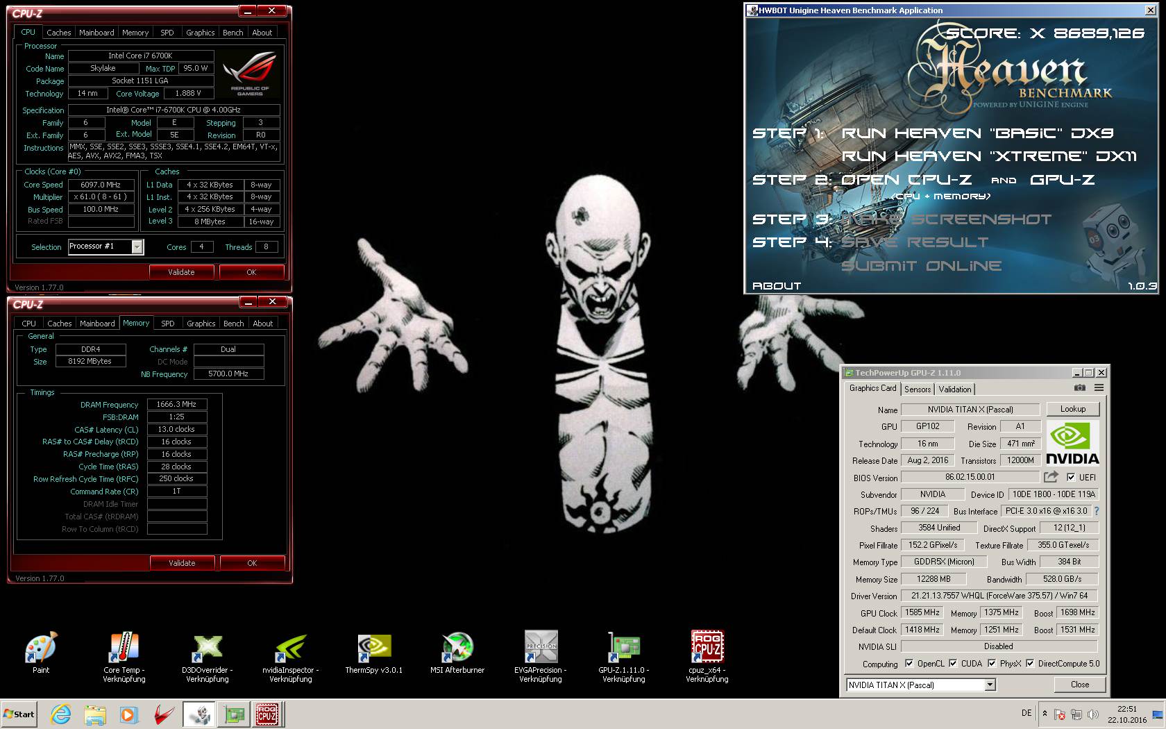The height and width of the screenshot is (729, 1166).
Task: Click the Bus Interface question mark icon
Action: pyautogui.click(x=1097, y=511)
